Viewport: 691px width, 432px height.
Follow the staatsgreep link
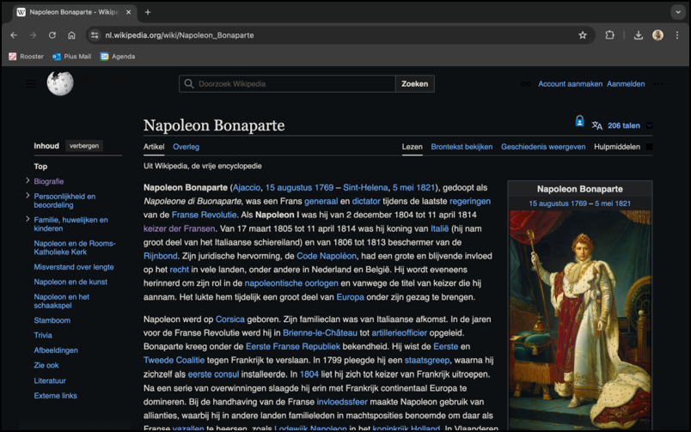pyautogui.click(x=427, y=360)
